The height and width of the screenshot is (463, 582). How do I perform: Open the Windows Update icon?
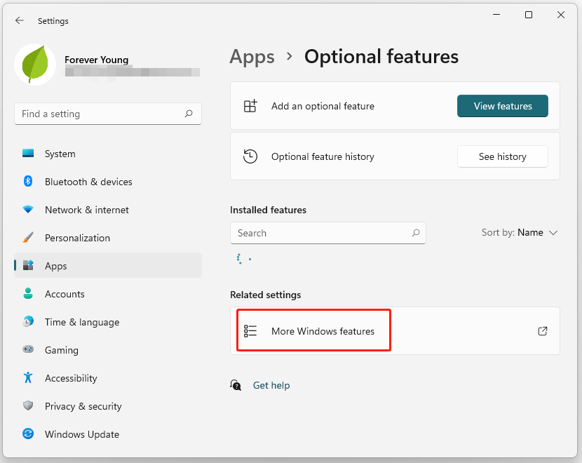pyautogui.click(x=28, y=434)
